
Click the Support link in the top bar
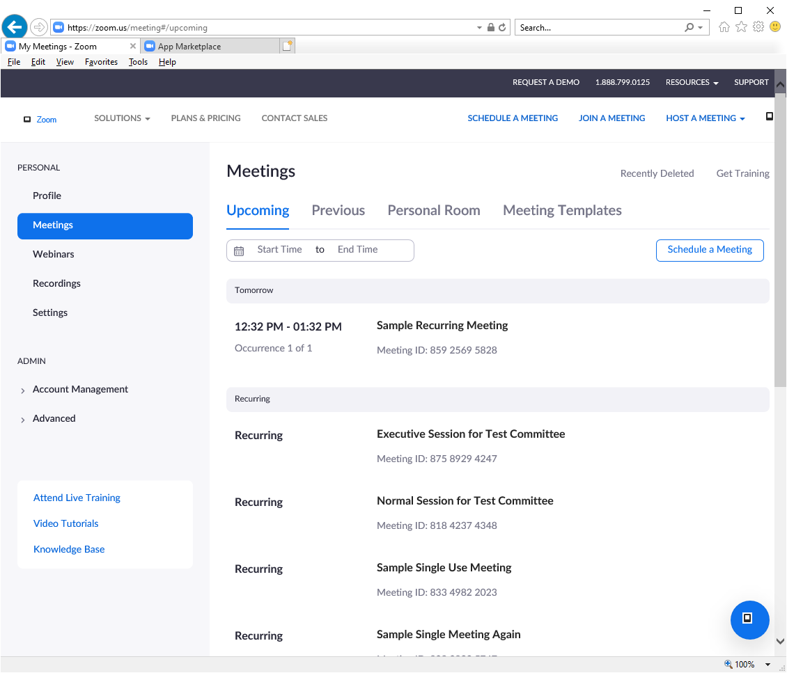(x=751, y=82)
